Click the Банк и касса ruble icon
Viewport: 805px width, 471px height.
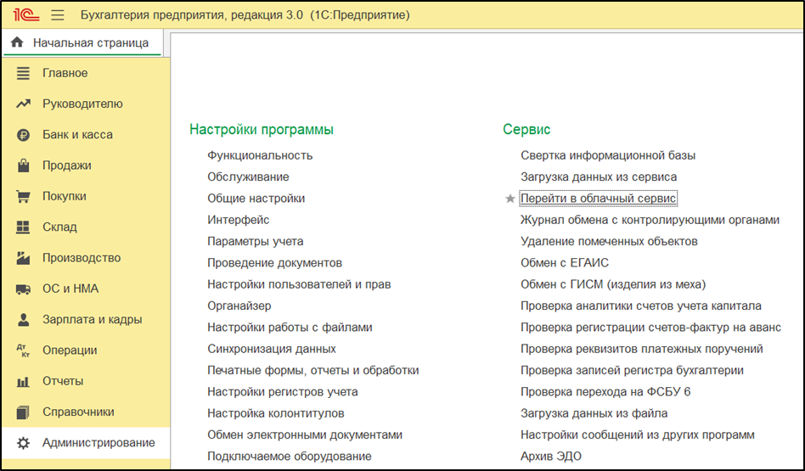point(23,134)
